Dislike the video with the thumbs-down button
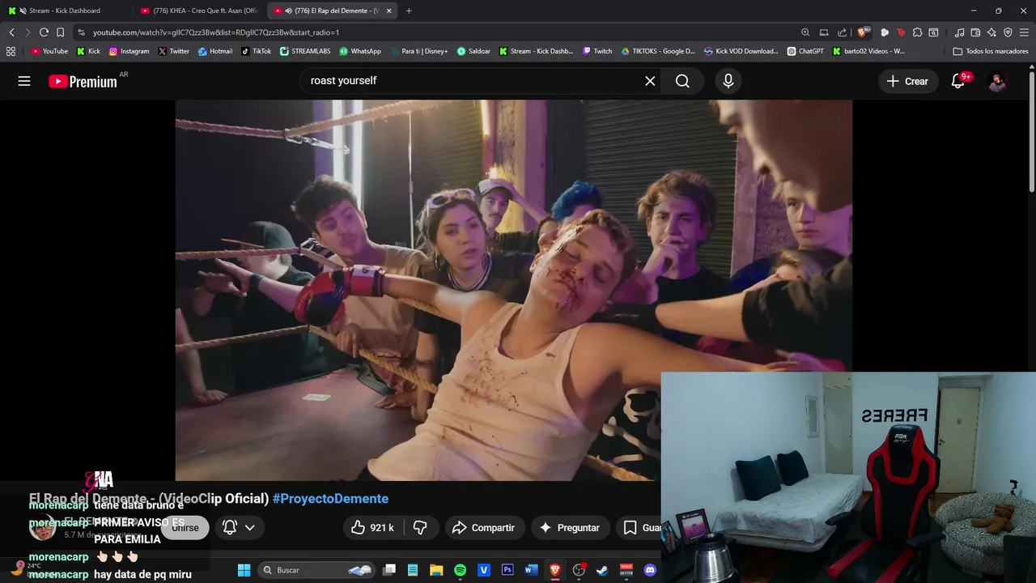The image size is (1036, 583). point(420,528)
